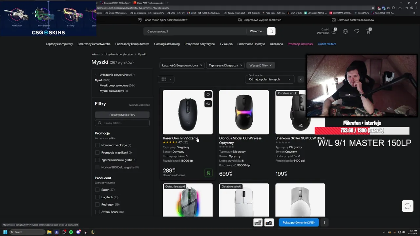Open the Windows Start button
This screenshot has width=420, height=236.
click(x=5, y=232)
